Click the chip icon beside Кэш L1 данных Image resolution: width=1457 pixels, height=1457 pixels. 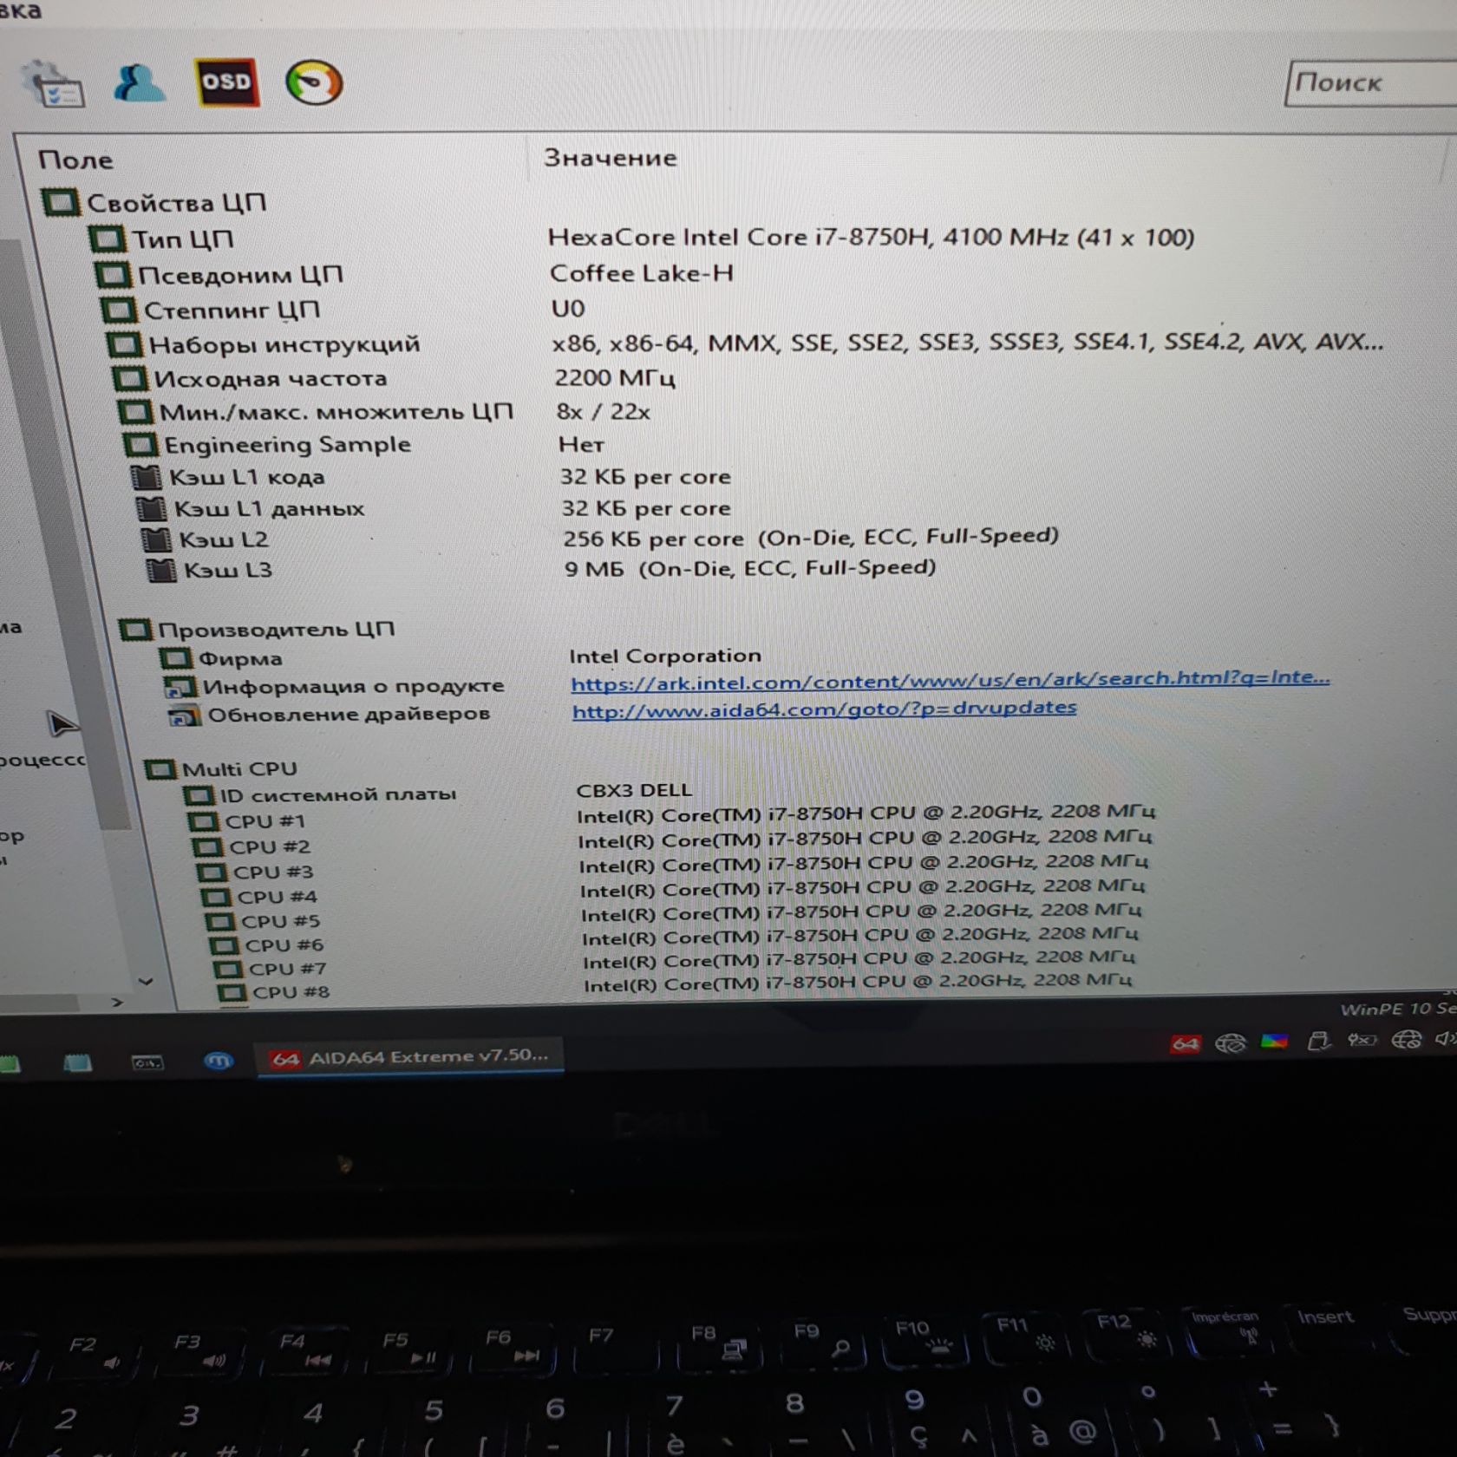(151, 508)
